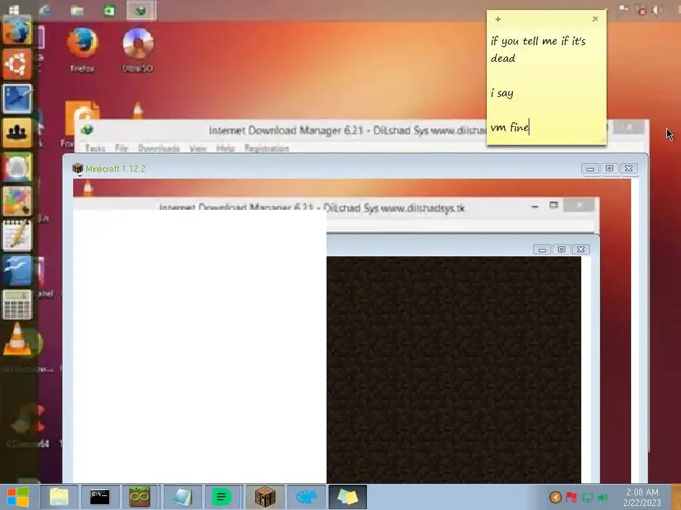The image size is (681, 510).
Task: Click the highlighted IDM icon in top bar
Action: click(141, 11)
